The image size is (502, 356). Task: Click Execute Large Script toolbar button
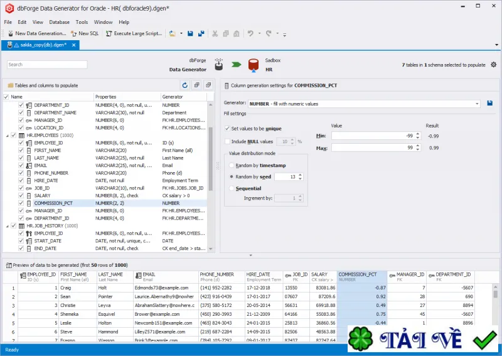point(134,33)
